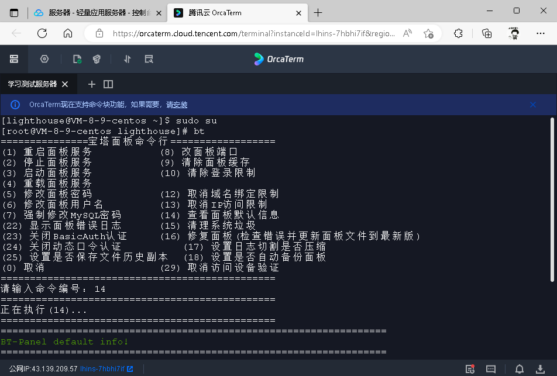Select the 腾讯云 OrcaTerm browser tab
Viewport: 557px width, 376px height.
coord(238,13)
